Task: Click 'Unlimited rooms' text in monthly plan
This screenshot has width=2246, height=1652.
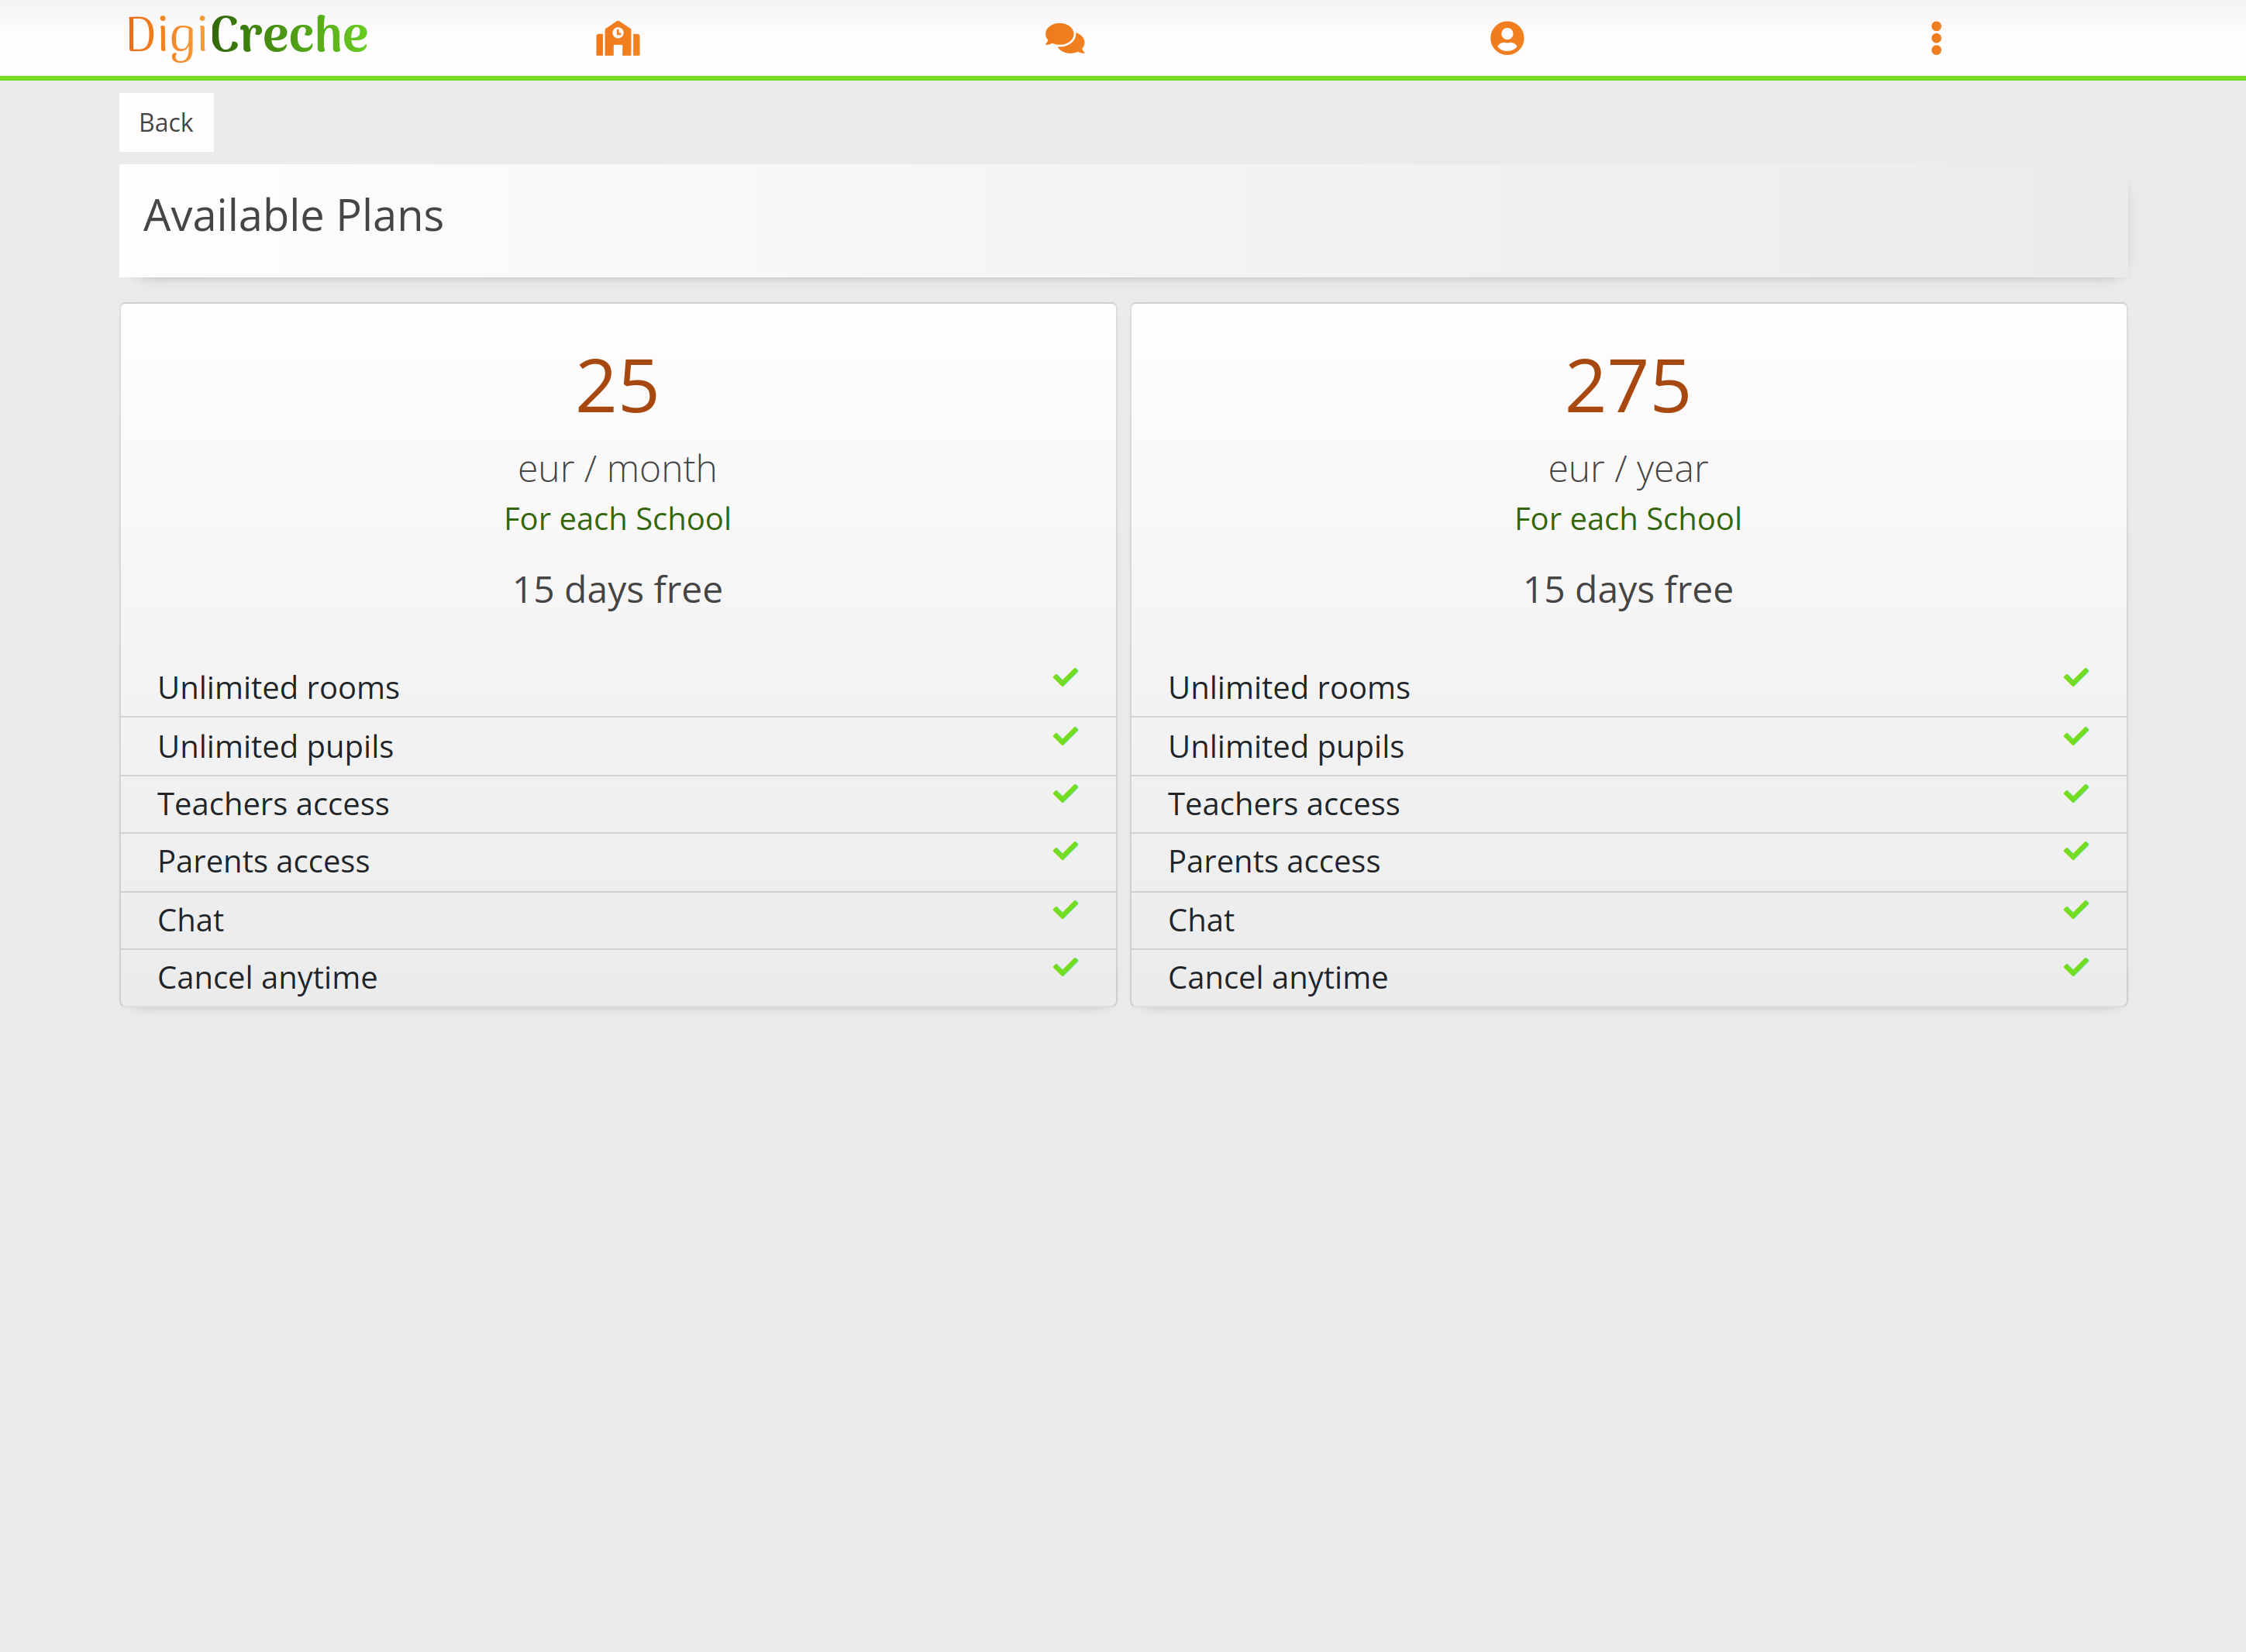Action: (278, 688)
